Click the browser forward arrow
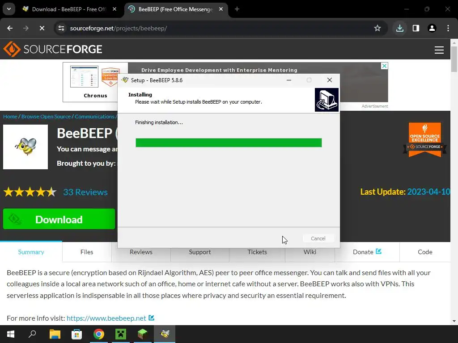This screenshot has height=343, width=458. (x=25, y=28)
